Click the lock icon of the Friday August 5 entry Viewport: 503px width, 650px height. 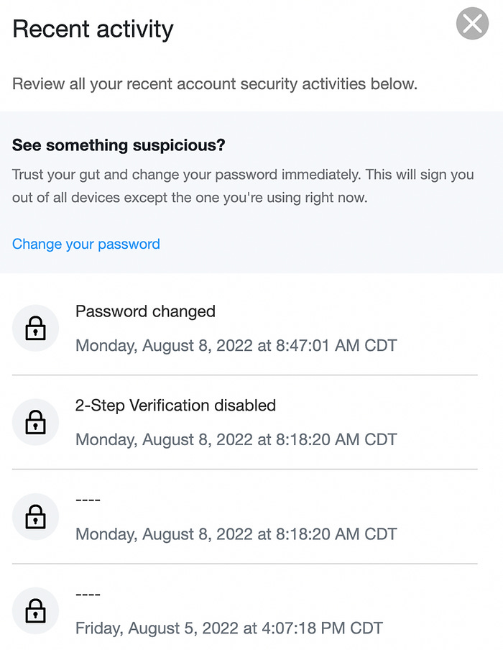pos(35,610)
